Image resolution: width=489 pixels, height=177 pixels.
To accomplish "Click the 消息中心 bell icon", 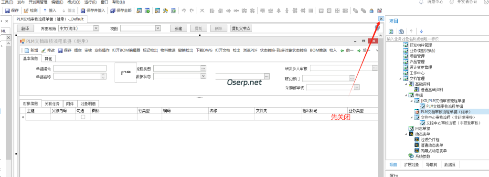I will click(421, 1).
